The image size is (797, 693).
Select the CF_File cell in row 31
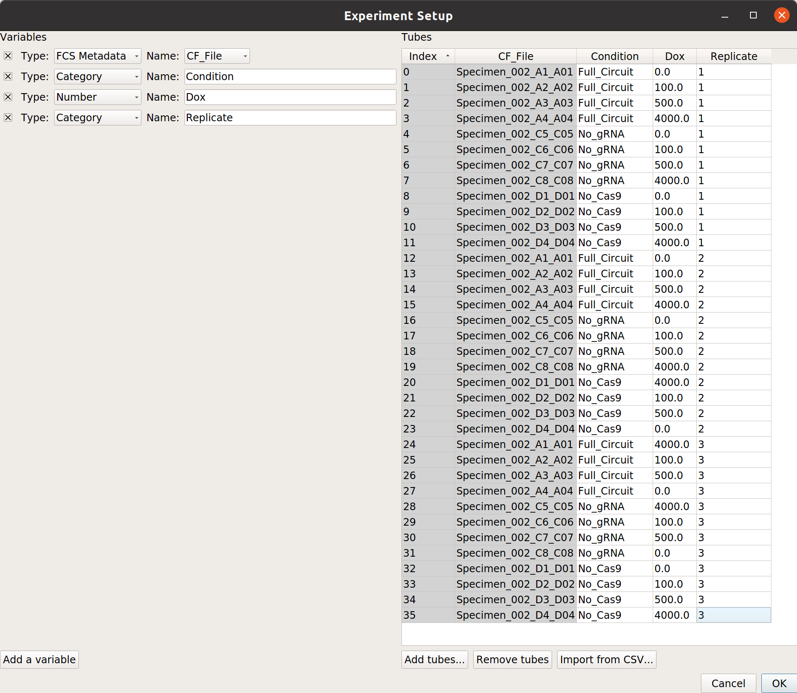(x=516, y=553)
